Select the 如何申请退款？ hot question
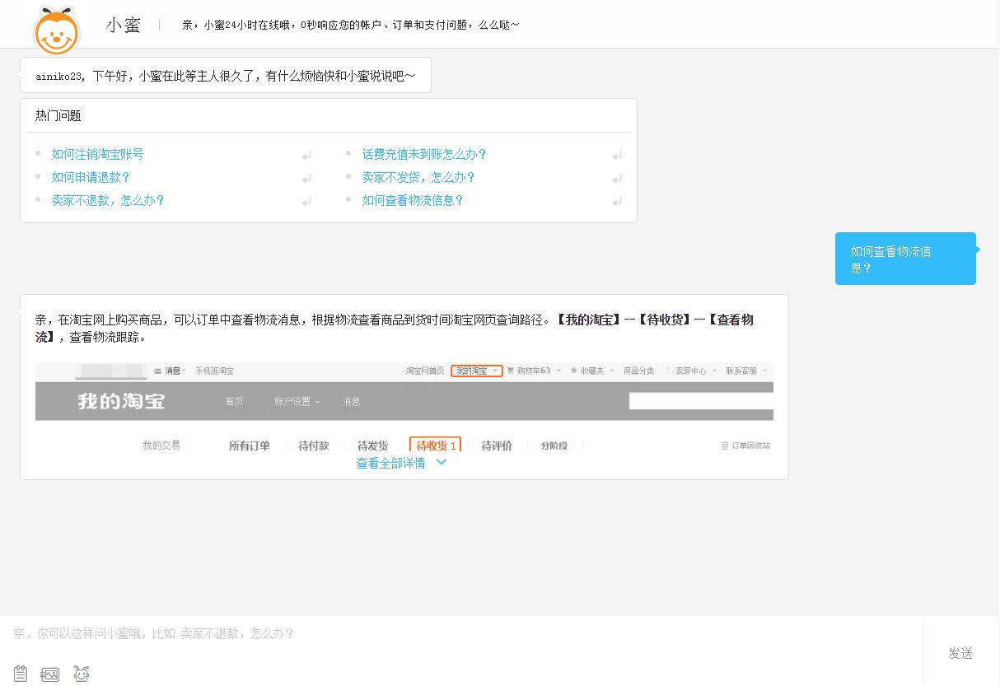Screen dimensions: 1000x686 [91, 177]
